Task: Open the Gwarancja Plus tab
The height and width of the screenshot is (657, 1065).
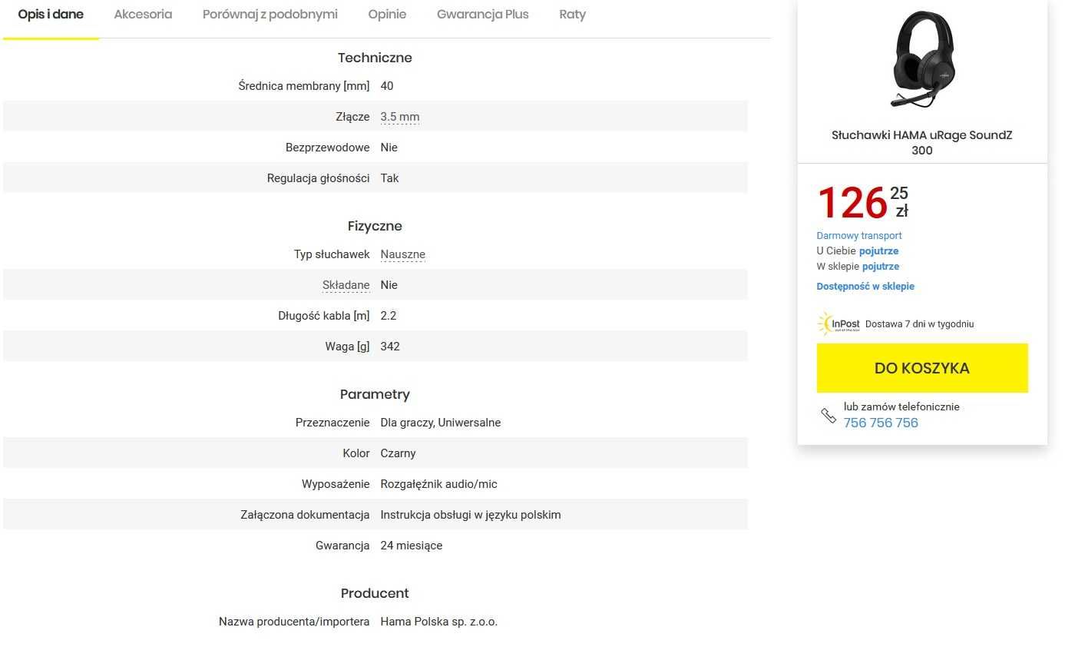Action: [x=482, y=15]
